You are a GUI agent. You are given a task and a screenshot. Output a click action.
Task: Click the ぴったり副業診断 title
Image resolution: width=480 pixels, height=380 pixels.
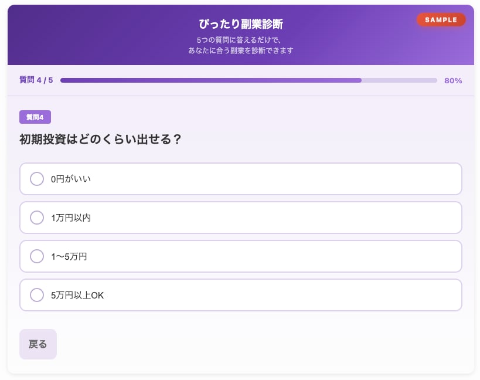pyautogui.click(x=241, y=24)
